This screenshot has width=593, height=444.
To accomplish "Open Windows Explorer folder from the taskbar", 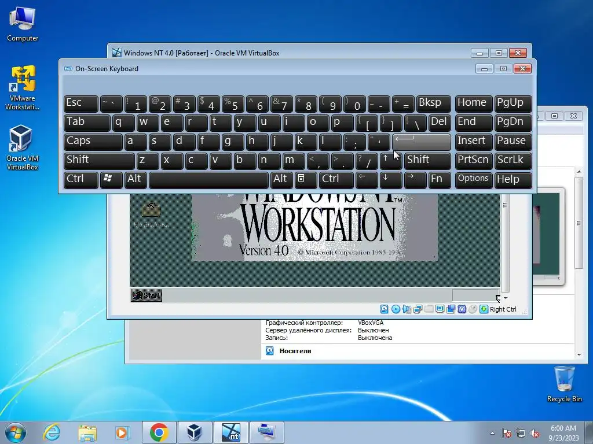I will coord(87,432).
